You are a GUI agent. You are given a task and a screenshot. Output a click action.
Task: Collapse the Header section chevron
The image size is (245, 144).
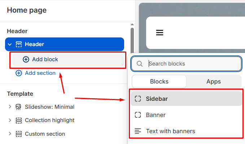10,44
